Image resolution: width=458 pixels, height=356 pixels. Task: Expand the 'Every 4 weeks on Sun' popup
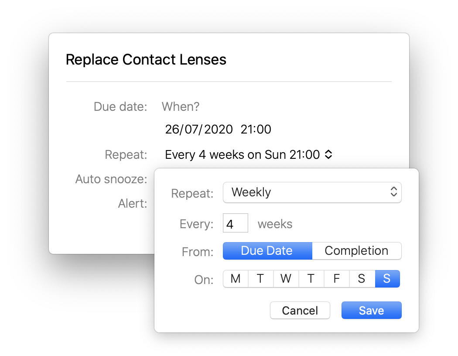249,155
